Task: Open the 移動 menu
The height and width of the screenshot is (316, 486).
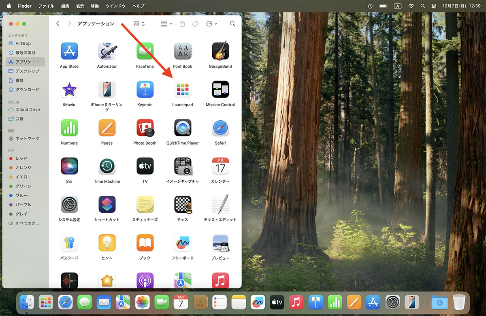Action: click(x=95, y=6)
